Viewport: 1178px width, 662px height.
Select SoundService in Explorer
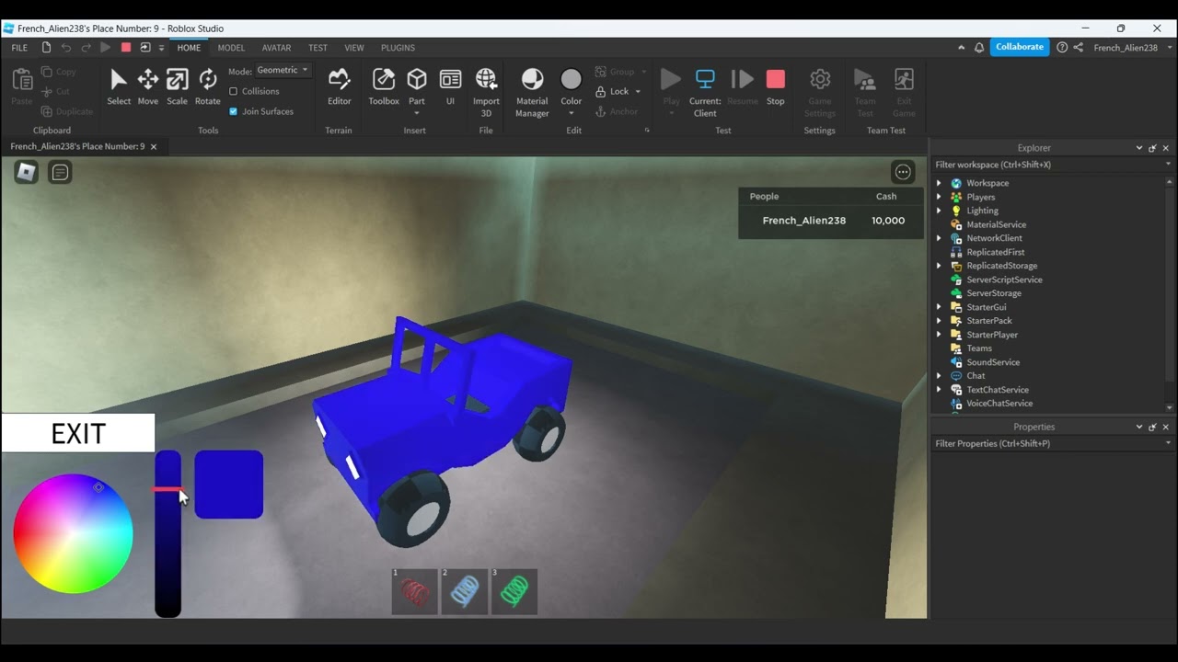pyautogui.click(x=992, y=362)
